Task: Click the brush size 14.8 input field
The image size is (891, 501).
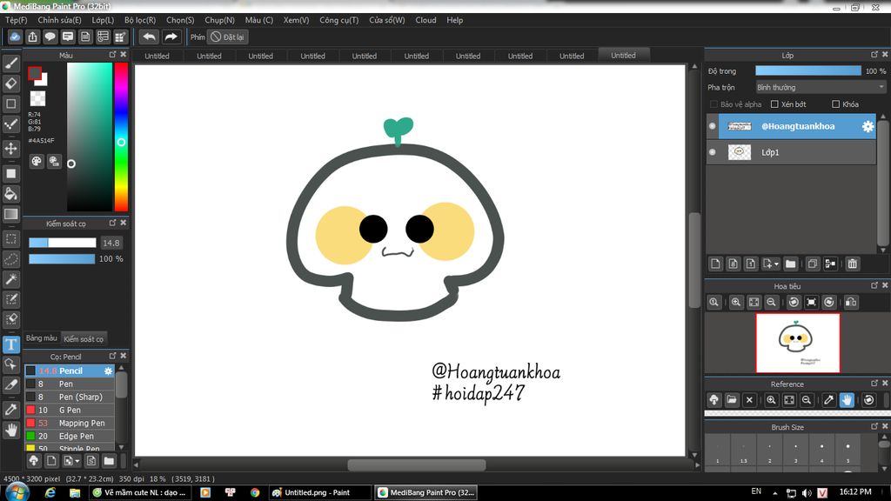Action: pyautogui.click(x=111, y=244)
